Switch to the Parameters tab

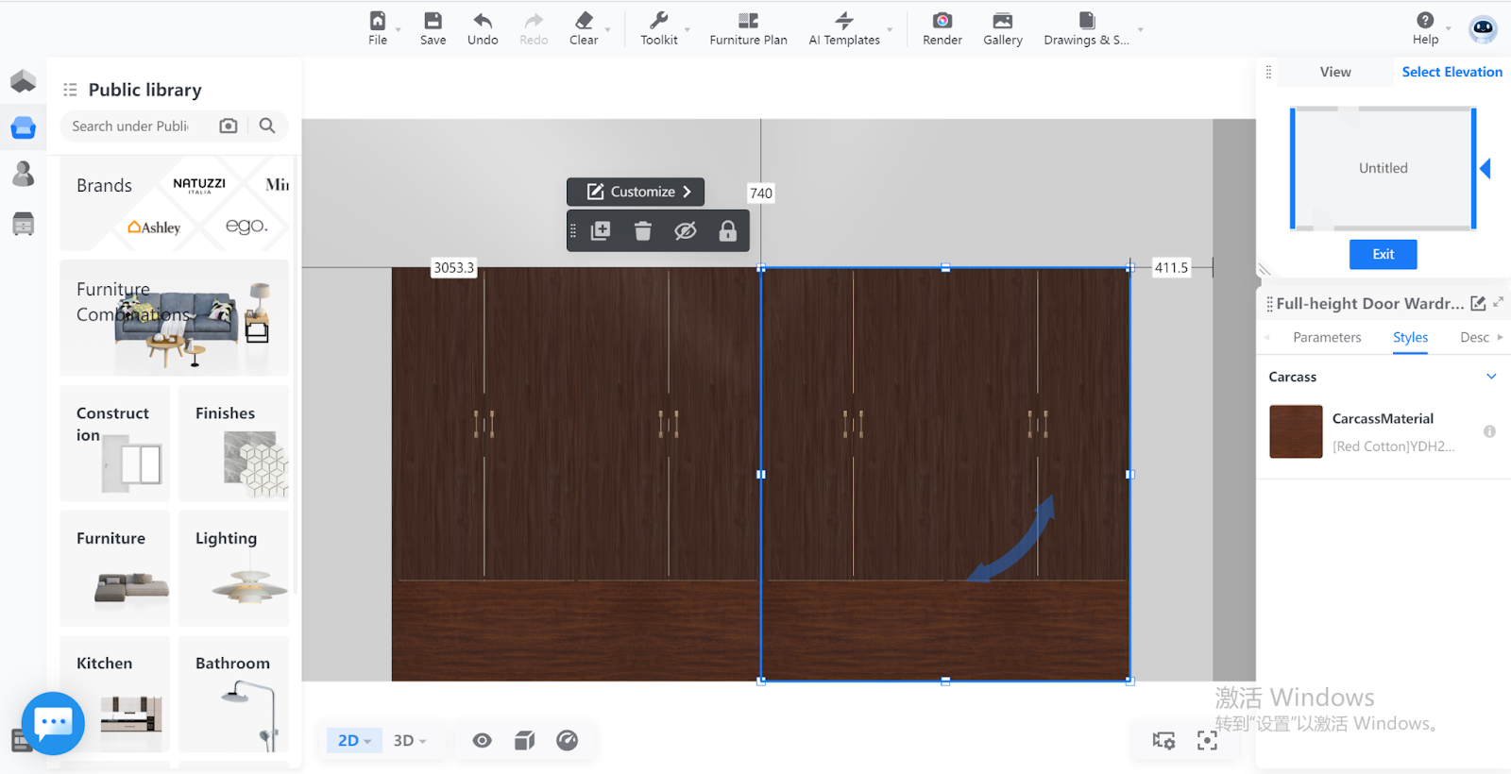click(1326, 337)
